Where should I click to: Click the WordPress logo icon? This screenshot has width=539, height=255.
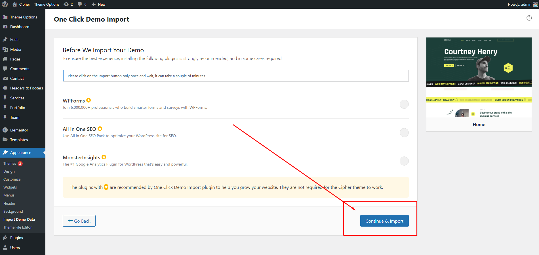[5, 4]
